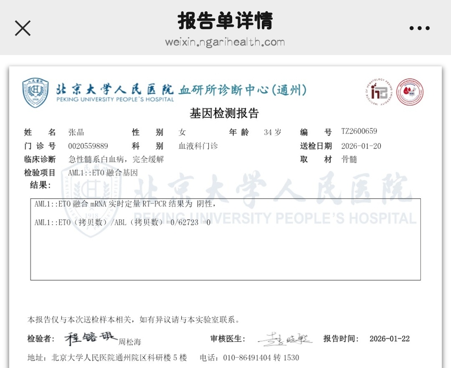The height and width of the screenshot is (368, 451).
Task: Click the AML1::ETO融合基因 test item
Action: click(x=103, y=173)
